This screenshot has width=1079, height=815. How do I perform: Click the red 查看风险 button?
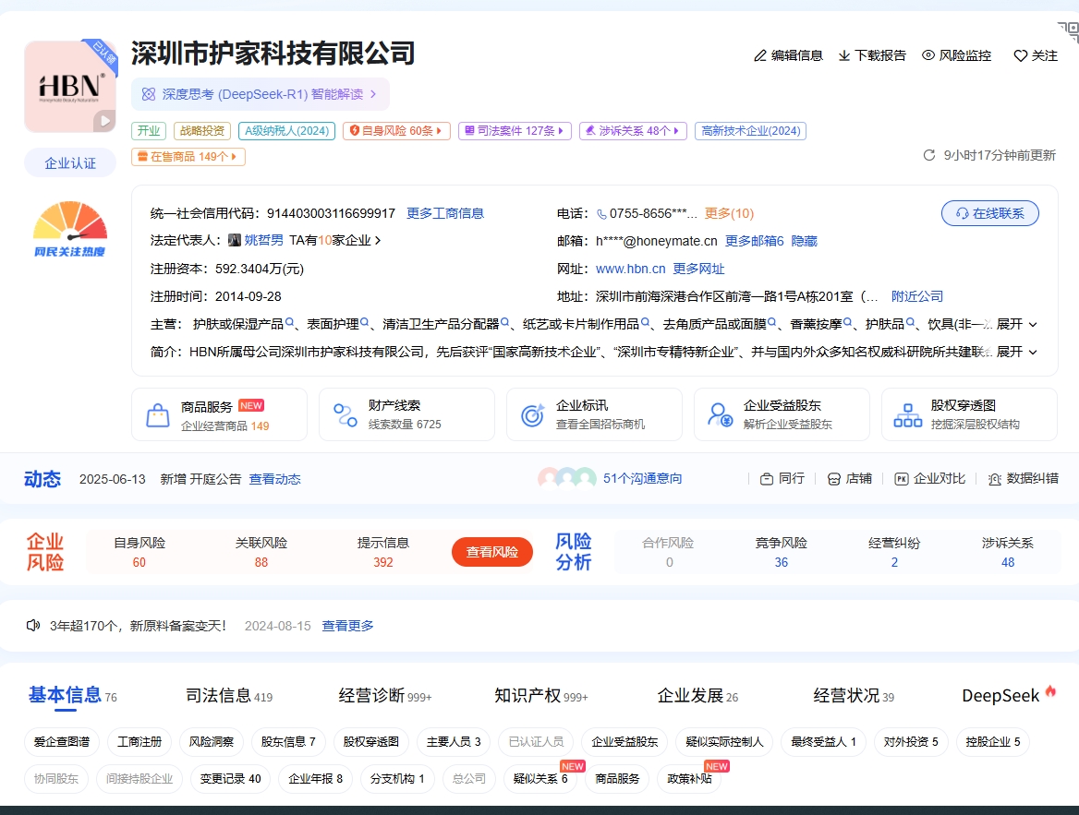(x=492, y=552)
